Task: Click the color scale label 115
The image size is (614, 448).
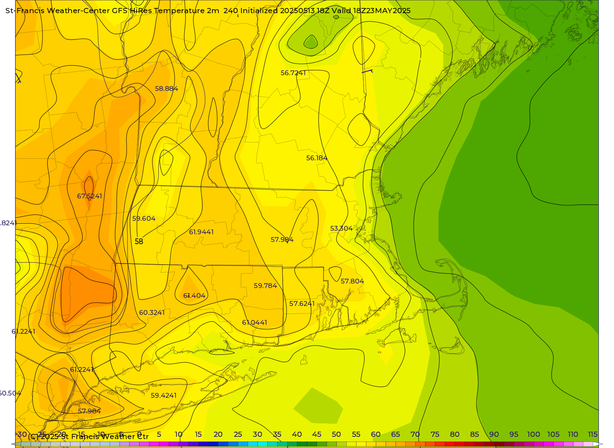Action: coord(593,434)
